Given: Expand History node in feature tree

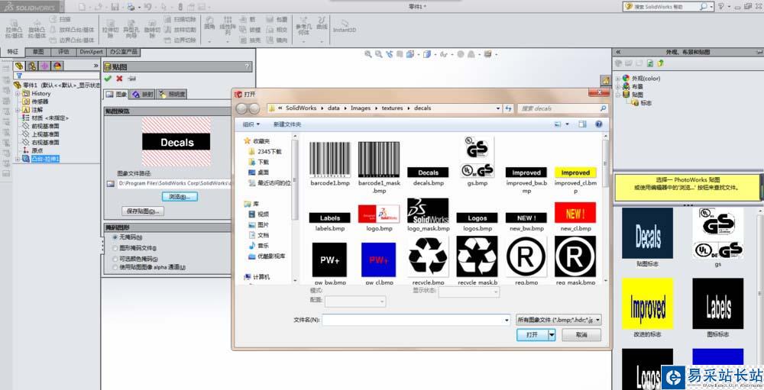Looking at the screenshot, I should 18,93.
